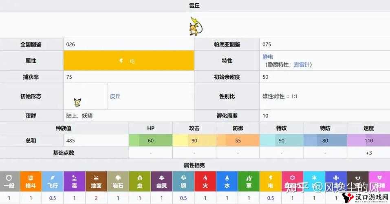Click the attack stat value 90 under 攻击
The height and width of the screenshot is (204, 390).
(194, 140)
